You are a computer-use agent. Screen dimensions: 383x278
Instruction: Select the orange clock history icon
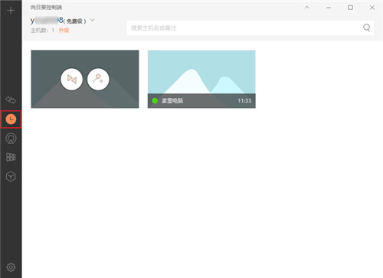(x=11, y=119)
